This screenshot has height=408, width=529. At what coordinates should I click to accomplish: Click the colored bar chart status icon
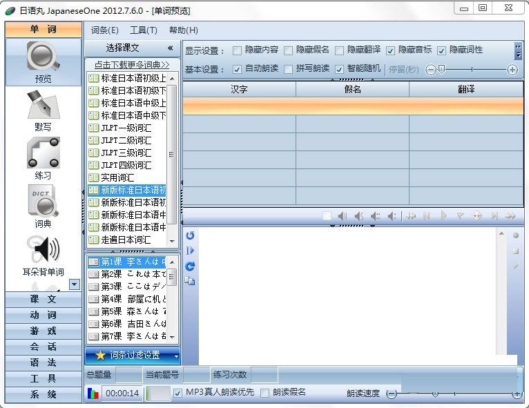tap(93, 394)
